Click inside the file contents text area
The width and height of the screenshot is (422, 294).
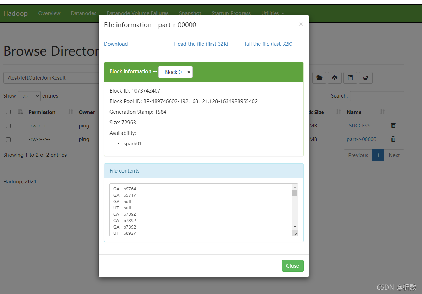[x=201, y=210]
